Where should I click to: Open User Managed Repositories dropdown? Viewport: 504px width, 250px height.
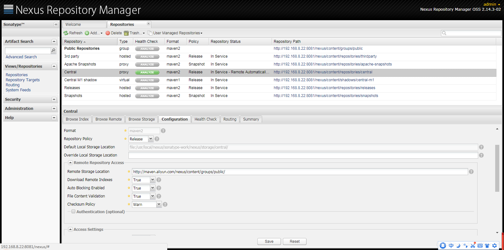[x=175, y=33]
